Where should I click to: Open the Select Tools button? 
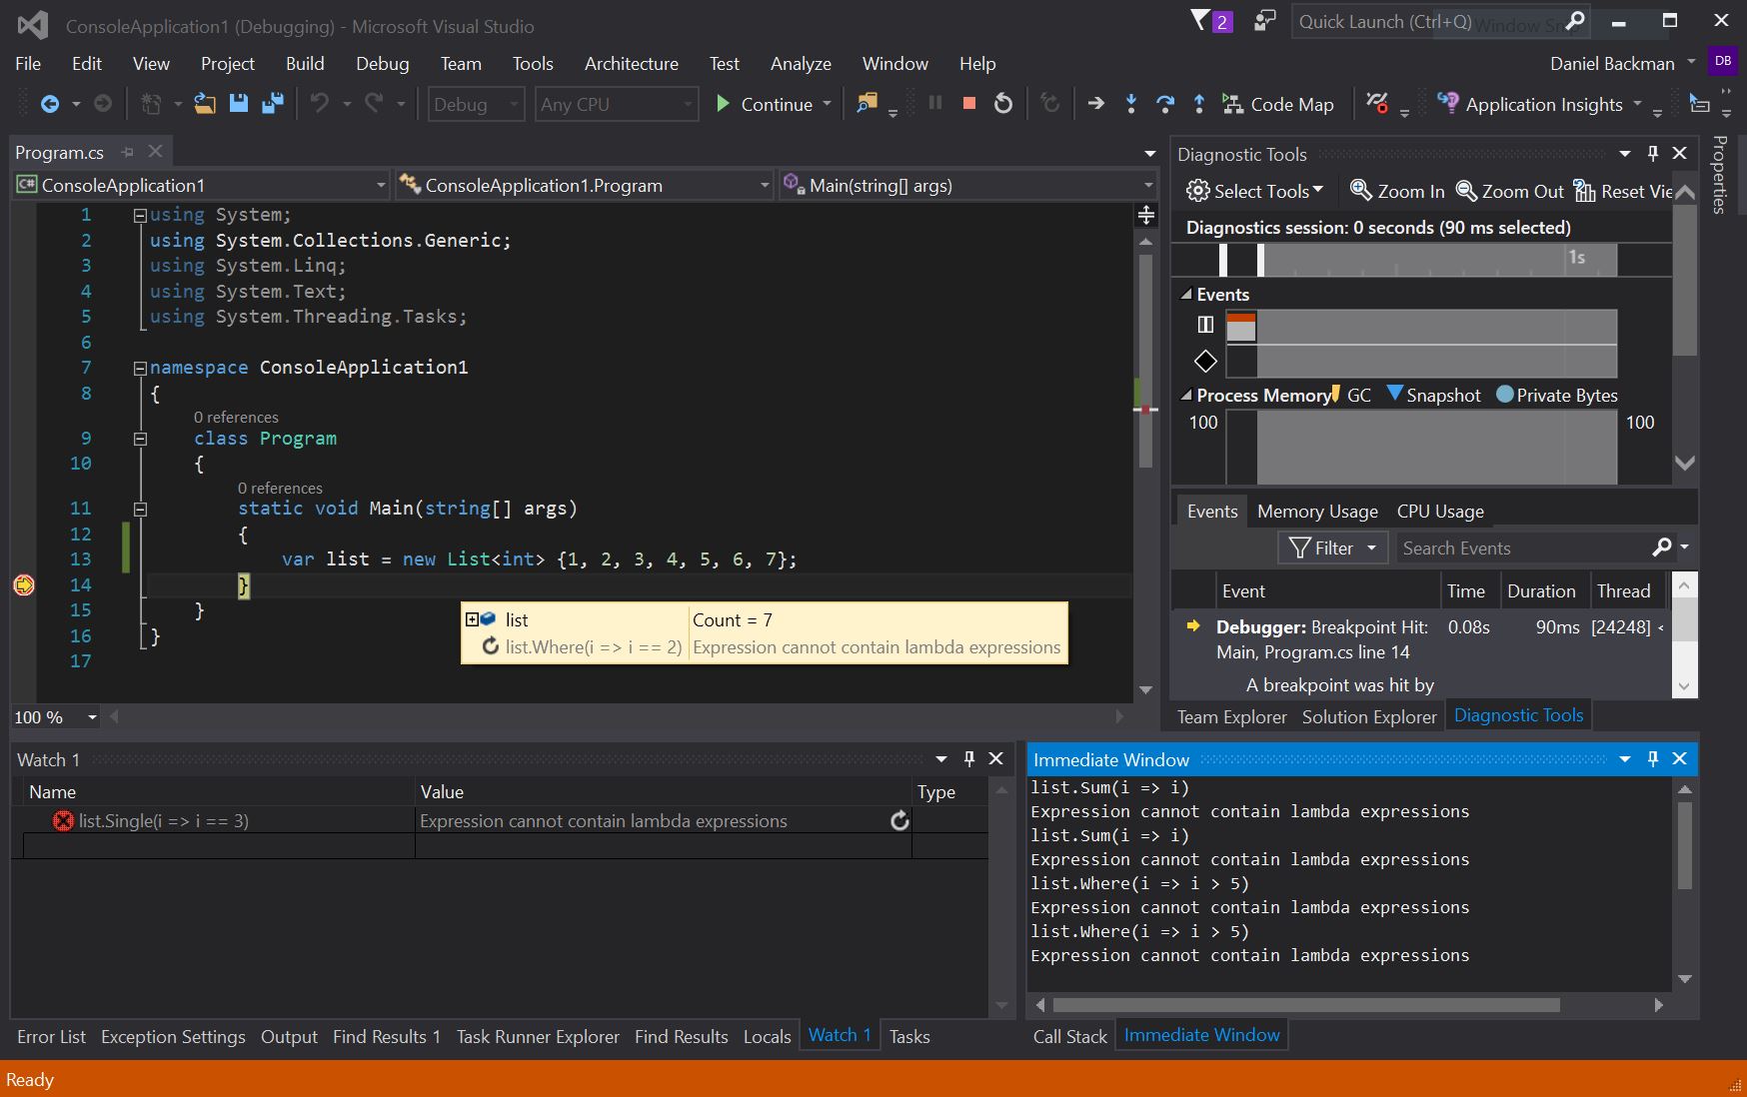(1253, 191)
